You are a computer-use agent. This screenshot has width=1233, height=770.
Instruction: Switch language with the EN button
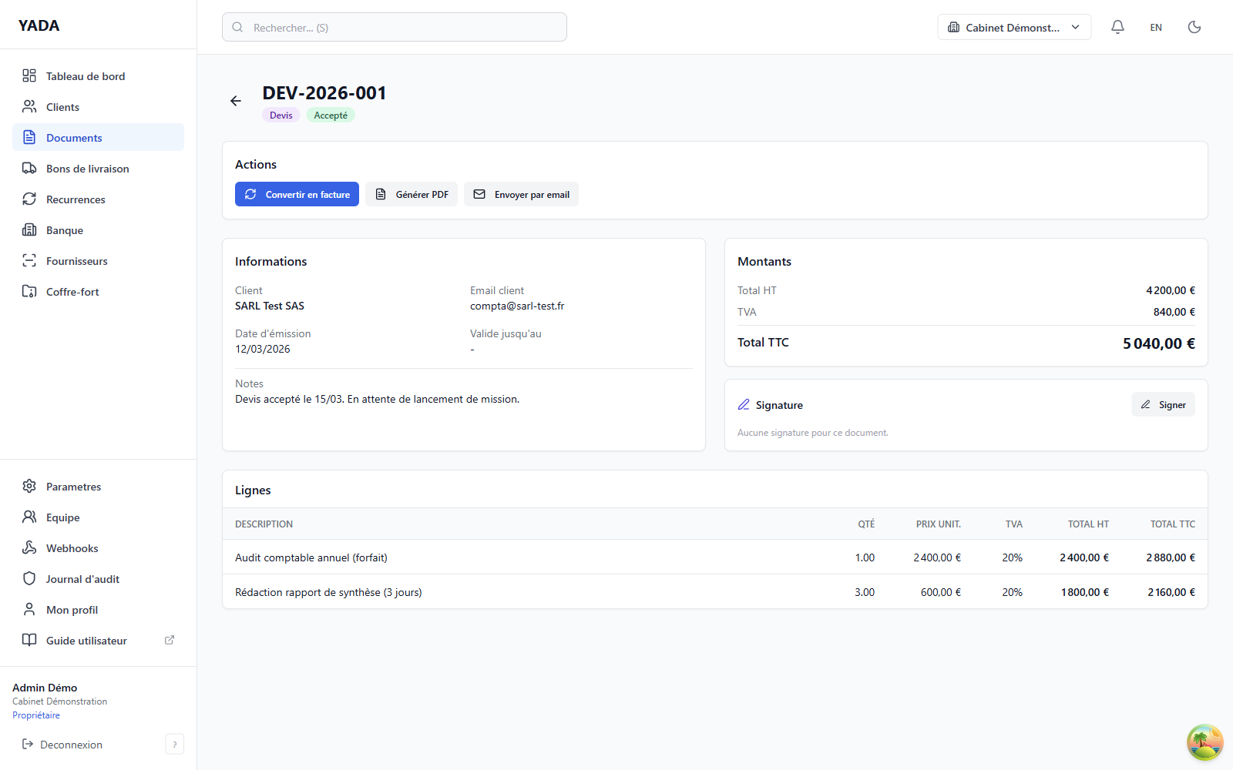point(1156,27)
